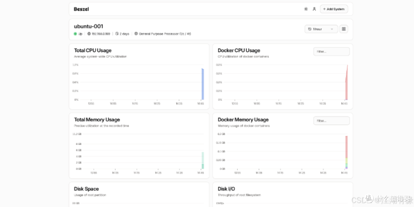Click the '2 days' uptime text
This screenshot has width=414, height=207.
tap(124, 34)
